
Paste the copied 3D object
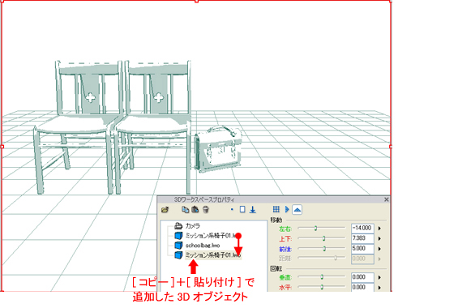(x=195, y=209)
